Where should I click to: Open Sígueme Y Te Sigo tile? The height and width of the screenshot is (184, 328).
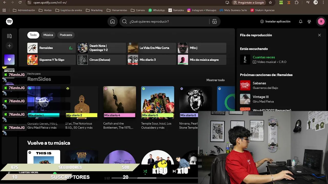[52, 60]
